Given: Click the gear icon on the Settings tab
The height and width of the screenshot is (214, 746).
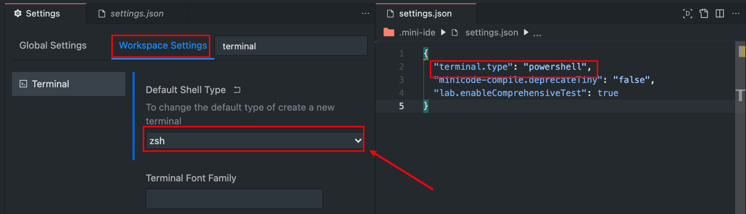Looking at the screenshot, I should pos(18,13).
